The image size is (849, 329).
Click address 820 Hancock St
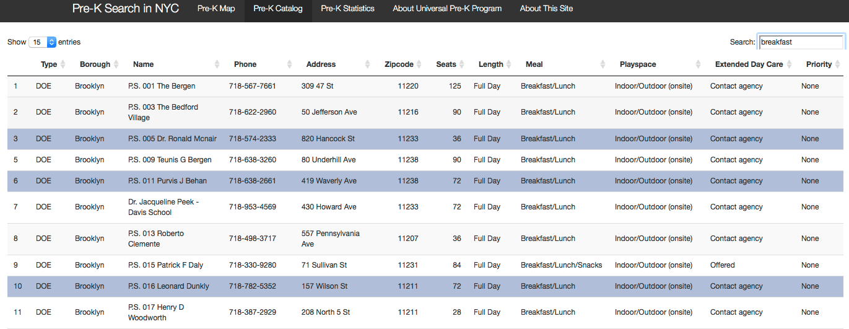[328, 139]
